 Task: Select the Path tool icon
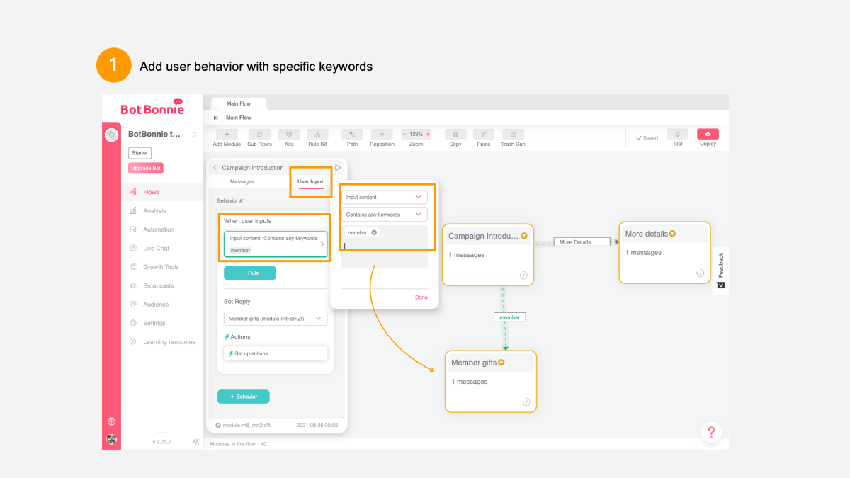pyautogui.click(x=352, y=134)
